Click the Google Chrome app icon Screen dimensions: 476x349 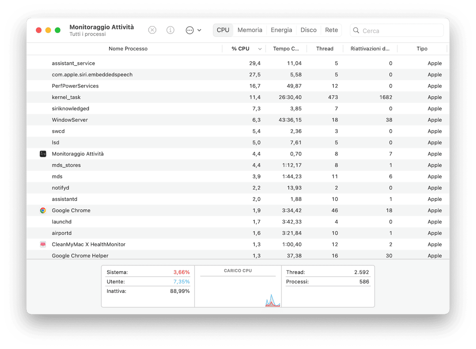point(43,210)
